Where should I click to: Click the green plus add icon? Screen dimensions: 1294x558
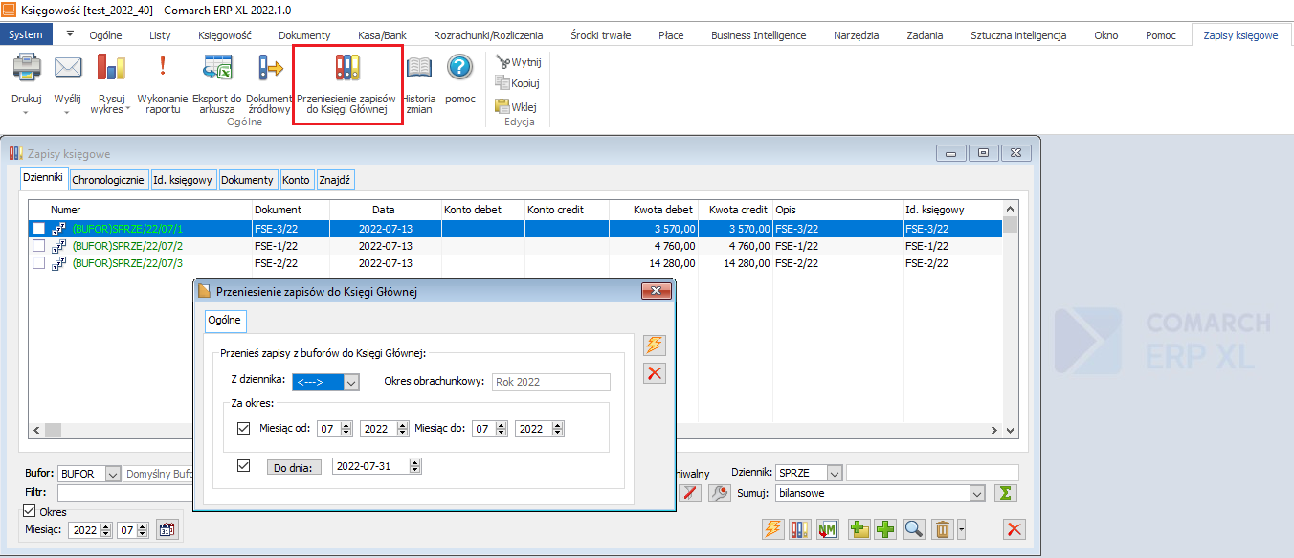click(885, 528)
